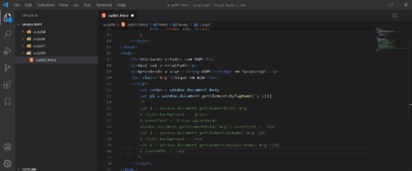The image size is (412, 171).
Task: Open the File menu
Action: point(17,5)
